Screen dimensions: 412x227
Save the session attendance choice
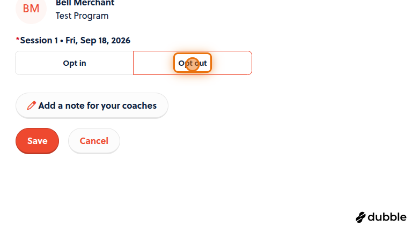(38, 141)
